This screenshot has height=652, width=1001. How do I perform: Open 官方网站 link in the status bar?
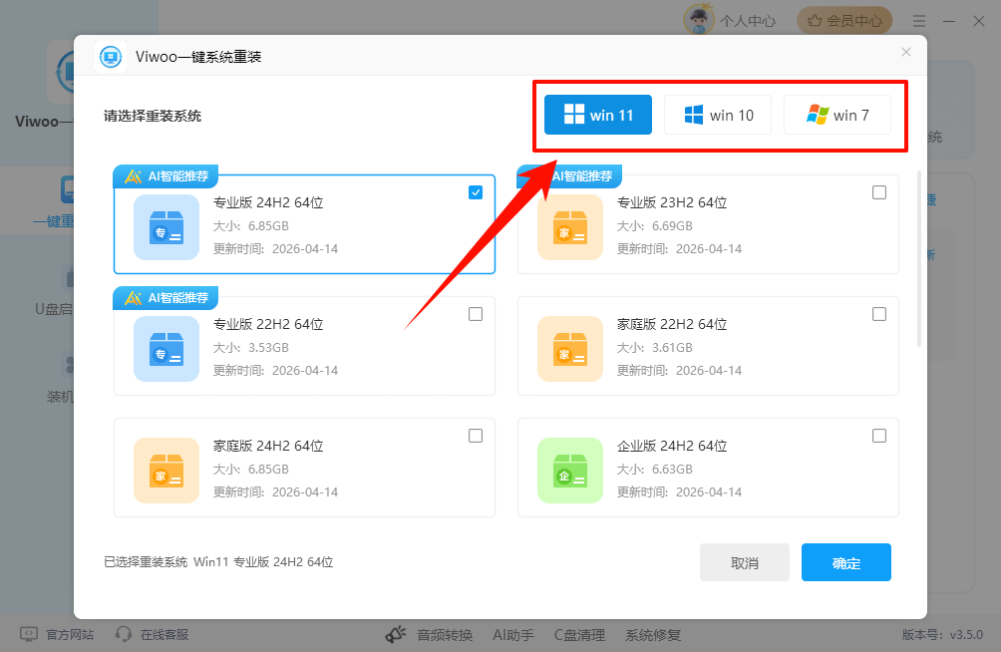tap(70, 635)
